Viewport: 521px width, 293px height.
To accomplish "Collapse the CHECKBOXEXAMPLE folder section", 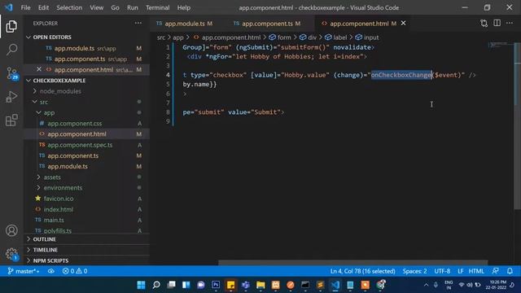I will pyautogui.click(x=28, y=81).
